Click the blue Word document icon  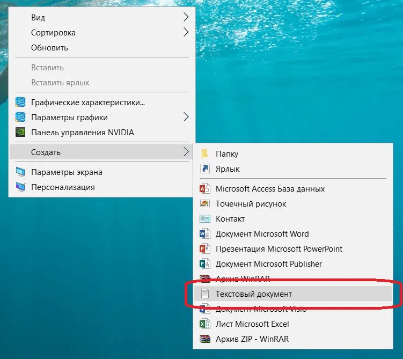(205, 233)
